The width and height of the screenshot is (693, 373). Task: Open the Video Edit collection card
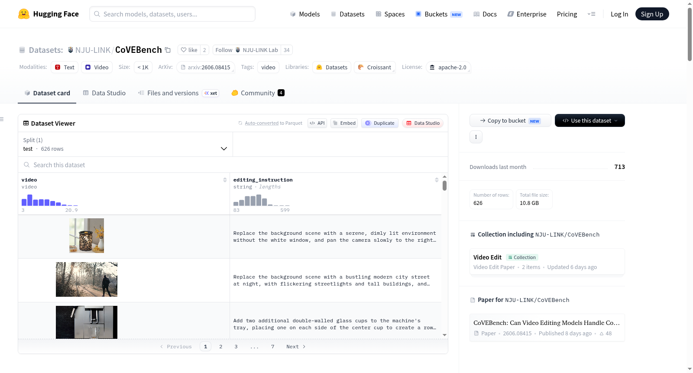pos(547,262)
